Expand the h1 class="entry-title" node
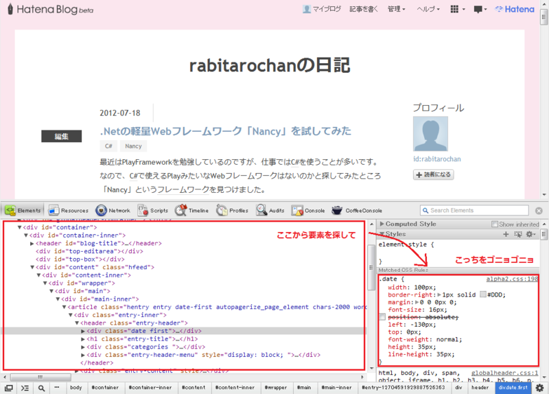Image resolution: width=549 pixels, height=394 pixels. [x=83, y=339]
